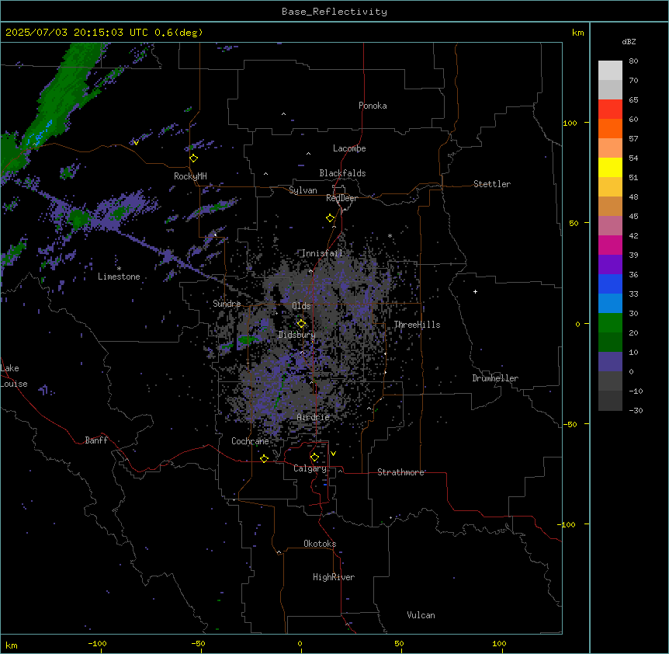Click the Base_Reflectivity title text

334,12
